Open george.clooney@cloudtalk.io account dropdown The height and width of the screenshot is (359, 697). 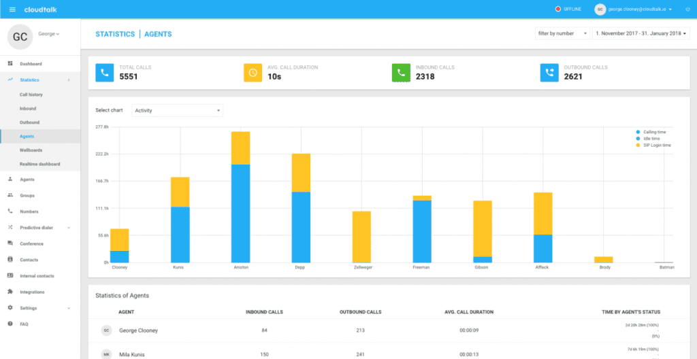pos(639,10)
